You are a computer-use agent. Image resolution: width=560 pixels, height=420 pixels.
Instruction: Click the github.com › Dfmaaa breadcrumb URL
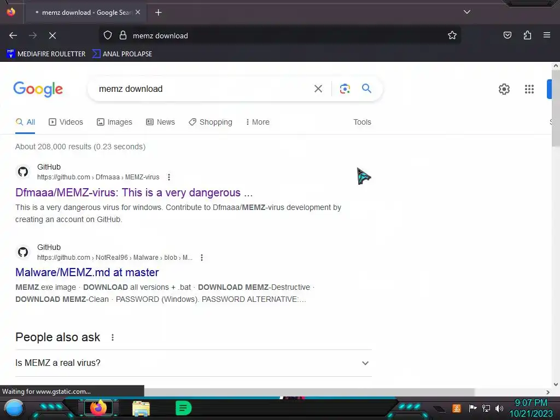[x=98, y=177]
